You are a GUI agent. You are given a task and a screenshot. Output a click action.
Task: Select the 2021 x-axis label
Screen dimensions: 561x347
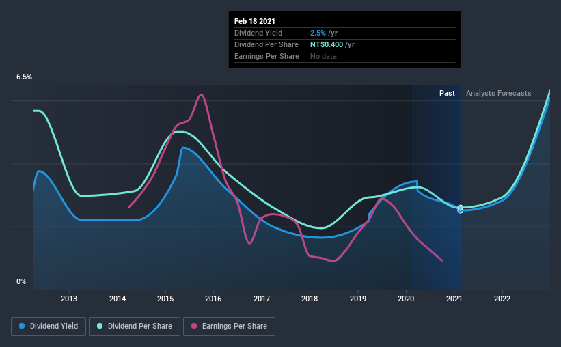tap(454, 299)
